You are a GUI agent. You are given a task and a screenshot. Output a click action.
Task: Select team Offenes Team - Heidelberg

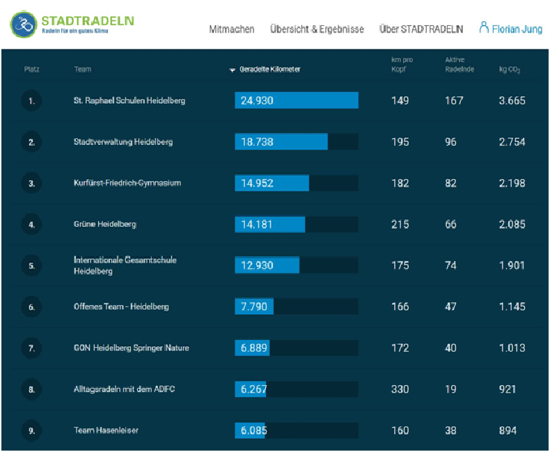coord(121,306)
